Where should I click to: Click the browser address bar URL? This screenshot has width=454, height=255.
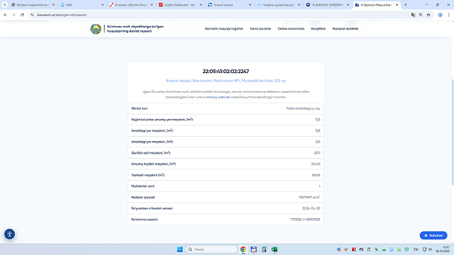tap(62, 15)
